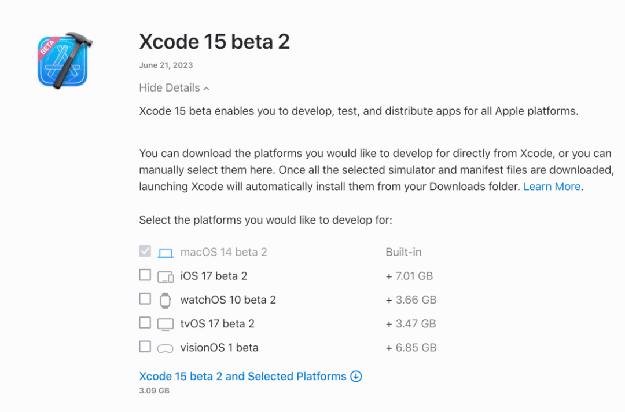Click the Xcode 15 beta 2 title
Viewport: 625px width, 412px height.
pyautogui.click(x=214, y=42)
